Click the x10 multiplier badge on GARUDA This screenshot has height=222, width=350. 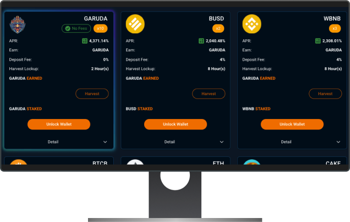point(100,28)
